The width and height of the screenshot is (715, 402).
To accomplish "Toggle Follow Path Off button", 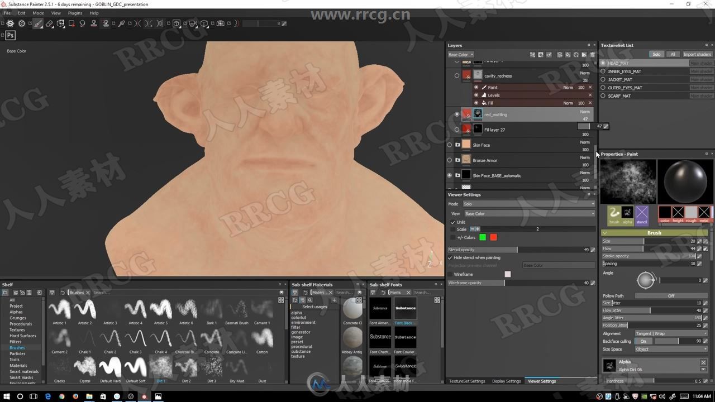I will (671, 296).
